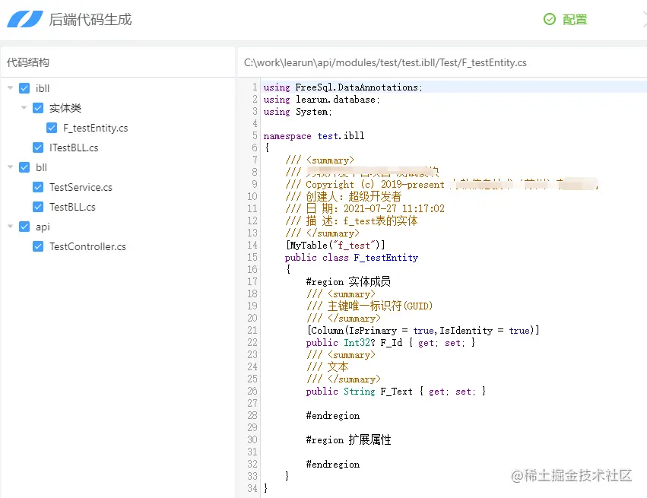Click line number 15 in the gutter
The height and width of the screenshot is (498, 647).
(x=252, y=258)
